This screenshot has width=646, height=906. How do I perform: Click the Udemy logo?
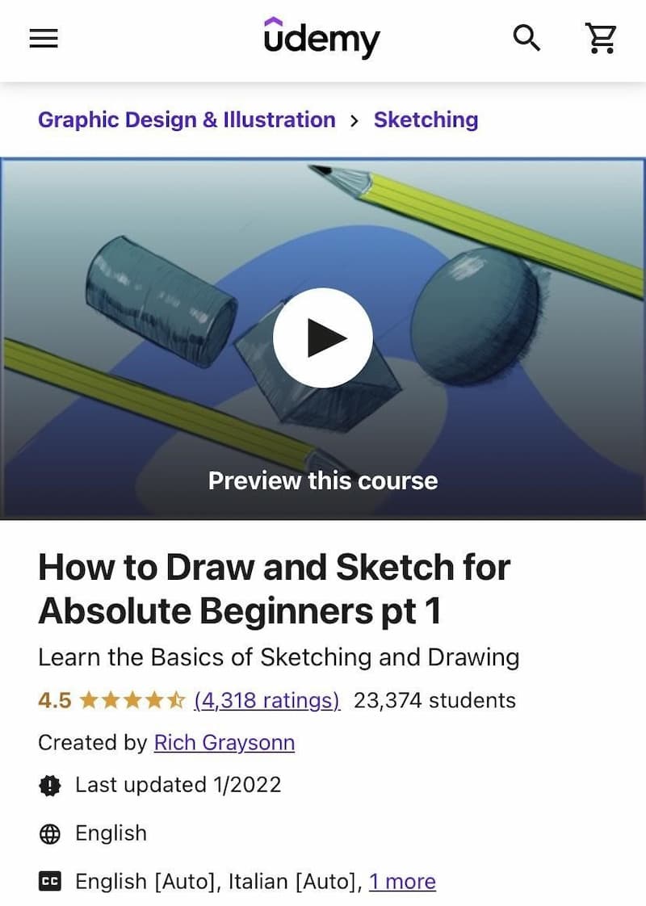tap(322, 38)
